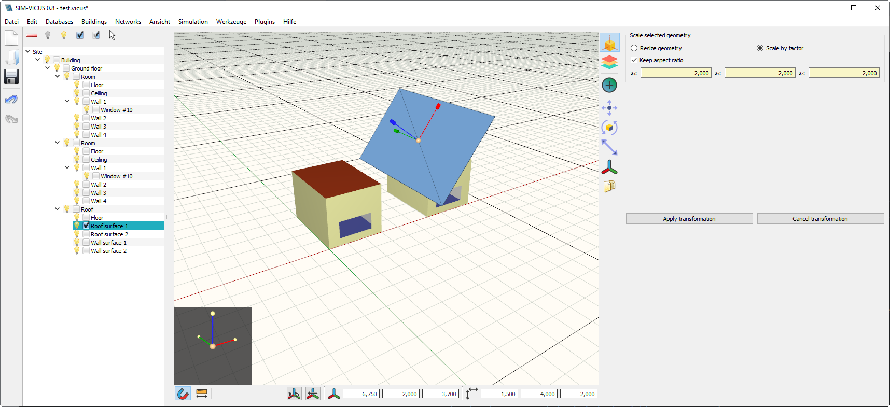Click the faded deselect-all checkmark icon
Viewport: 890px width, 407px height.
pyautogui.click(x=96, y=35)
